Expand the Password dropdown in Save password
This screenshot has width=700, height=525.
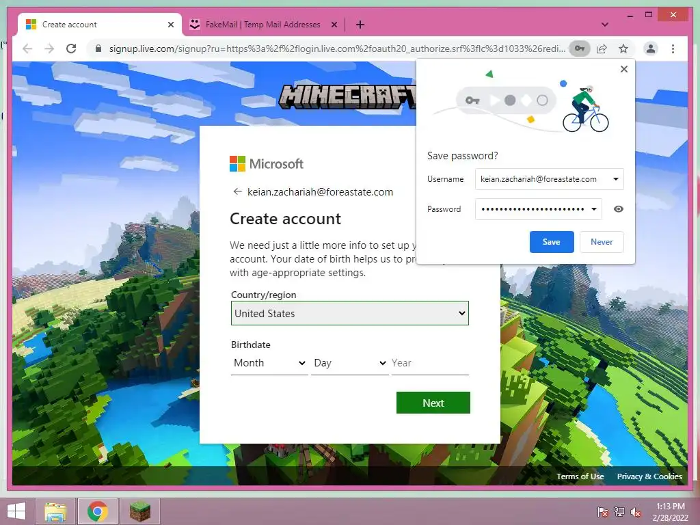[x=594, y=209]
